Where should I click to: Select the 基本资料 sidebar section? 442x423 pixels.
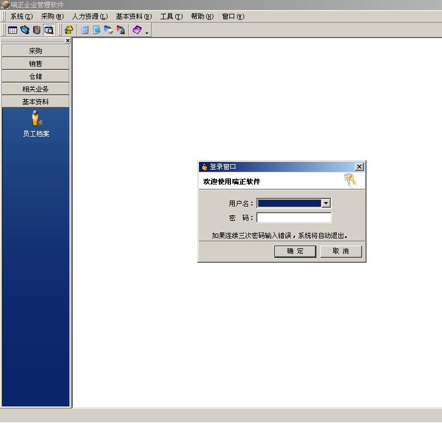[x=35, y=102]
